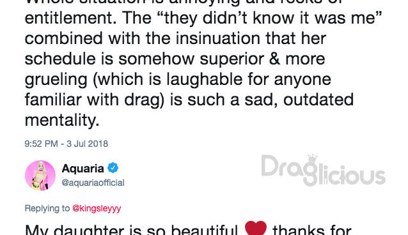Open the 9:52 PM - 3 Jul 2018 timestamp
This screenshot has width=408, height=235.
(67, 144)
